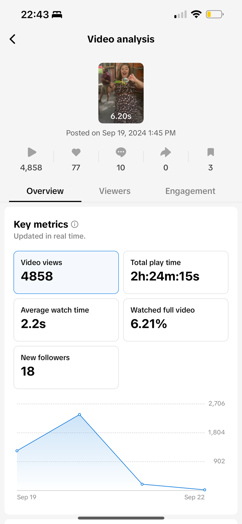242x524 pixels.
Task: Switch to the Viewers tab
Action: pyautogui.click(x=115, y=191)
